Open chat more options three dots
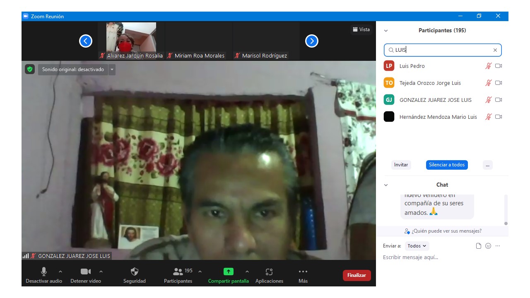The image size is (530, 298). point(498,246)
